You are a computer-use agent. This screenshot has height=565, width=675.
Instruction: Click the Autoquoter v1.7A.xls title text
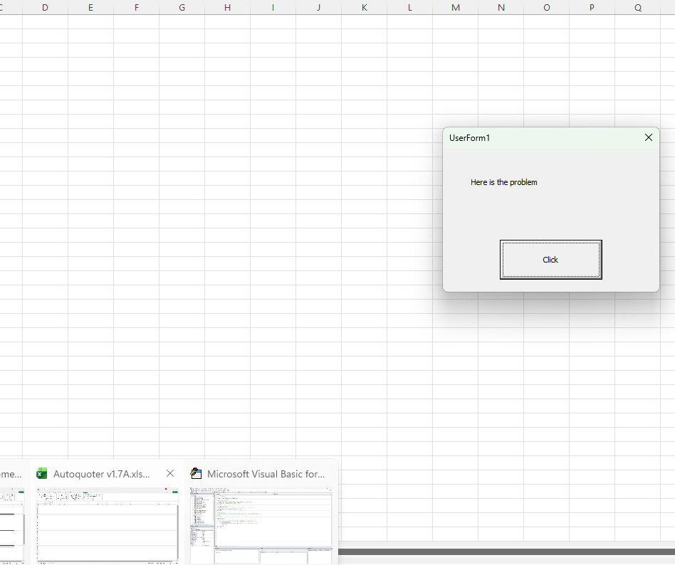pos(102,474)
